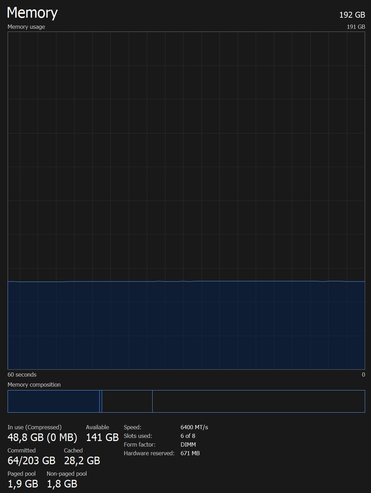Select the Standby segment in memory composition bar
Image resolution: width=371 pixels, height=493 pixels.
127,401
